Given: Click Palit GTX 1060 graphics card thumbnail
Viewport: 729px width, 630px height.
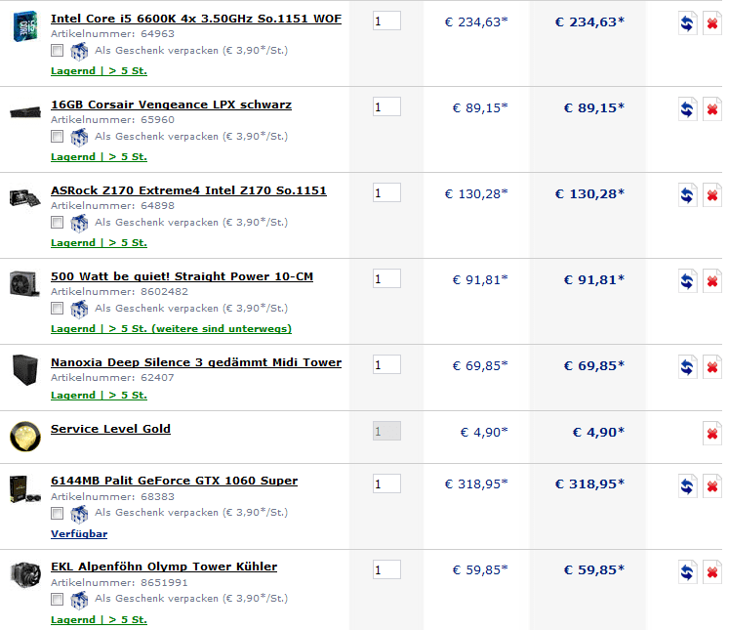Looking at the screenshot, I should (25, 489).
